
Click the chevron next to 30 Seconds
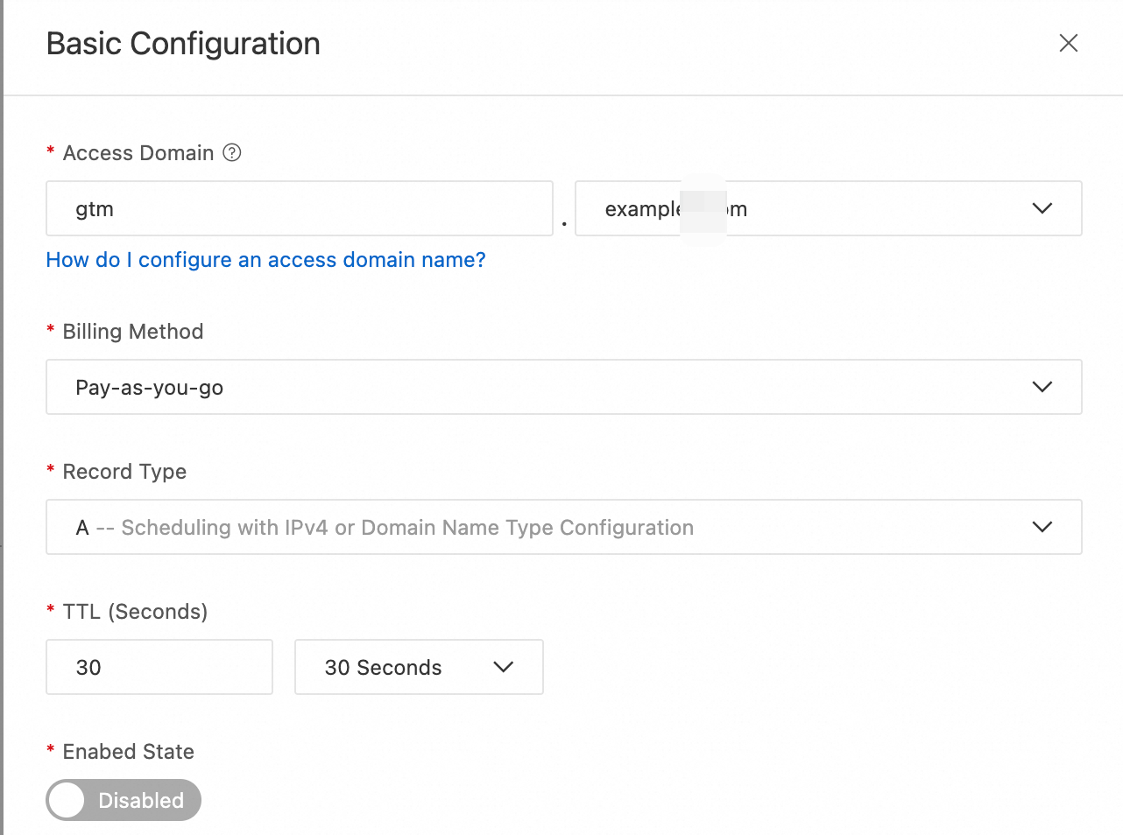(x=503, y=667)
